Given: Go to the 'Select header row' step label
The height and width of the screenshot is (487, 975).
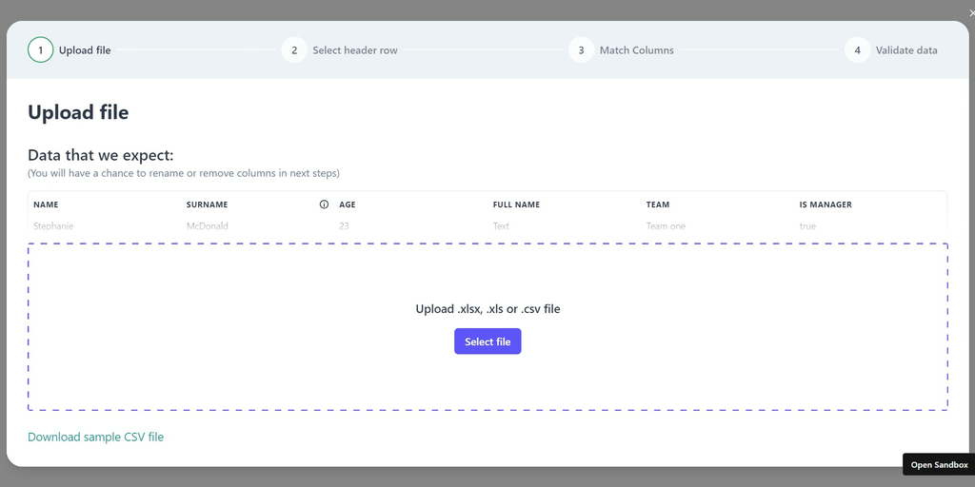Looking at the screenshot, I should (x=355, y=50).
